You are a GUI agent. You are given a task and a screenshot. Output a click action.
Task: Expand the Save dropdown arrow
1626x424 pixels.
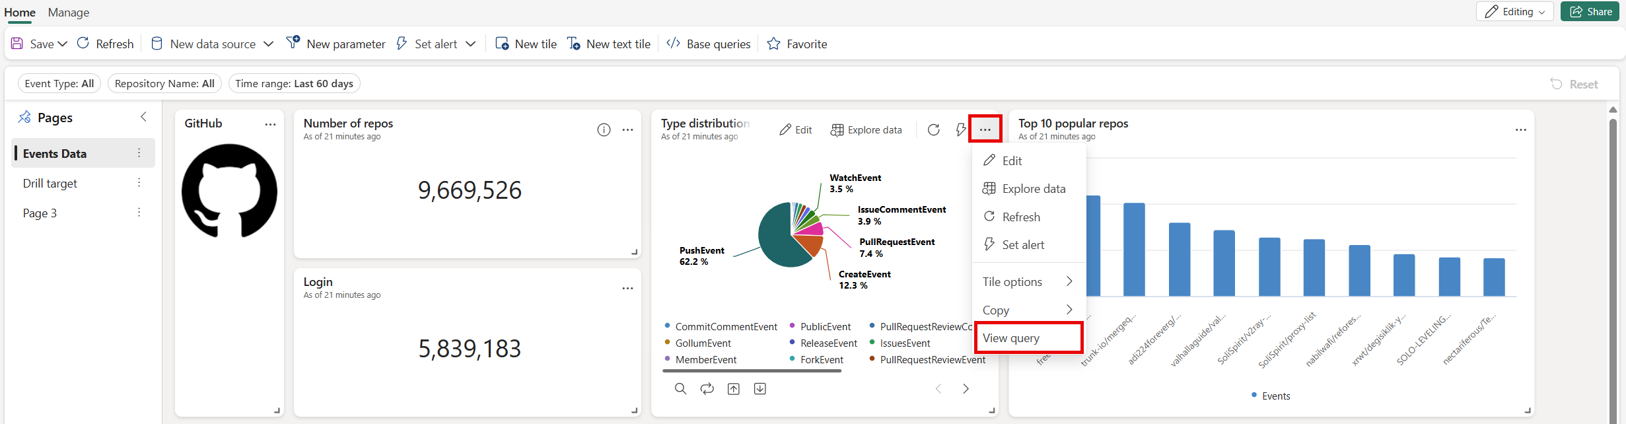[63, 44]
